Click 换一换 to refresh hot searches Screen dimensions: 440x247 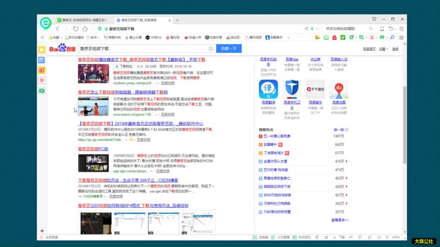click(341, 130)
